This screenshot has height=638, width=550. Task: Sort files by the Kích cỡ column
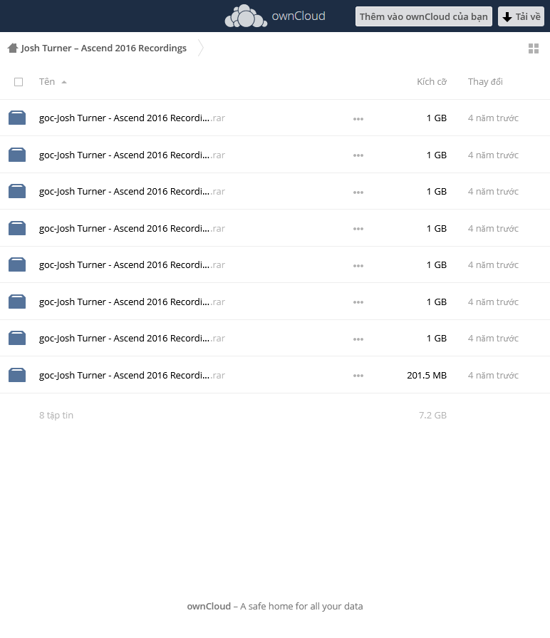click(x=432, y=82)
